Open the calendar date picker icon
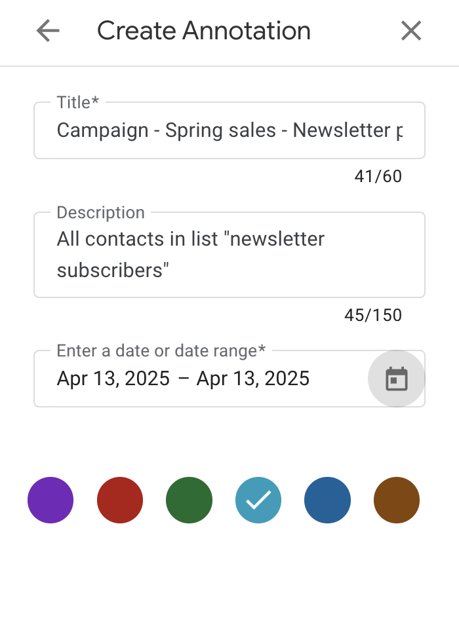This screenshot has width=459, height=621. (x=396, y=379)
